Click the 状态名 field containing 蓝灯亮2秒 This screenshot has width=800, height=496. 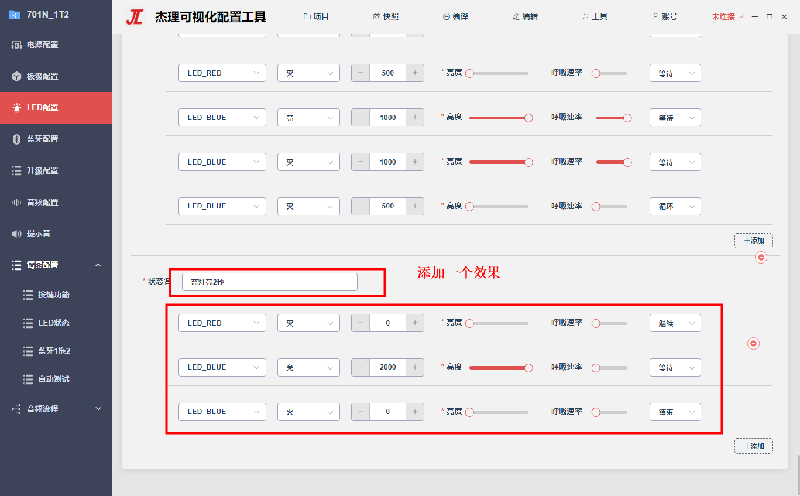coord(269,282)
